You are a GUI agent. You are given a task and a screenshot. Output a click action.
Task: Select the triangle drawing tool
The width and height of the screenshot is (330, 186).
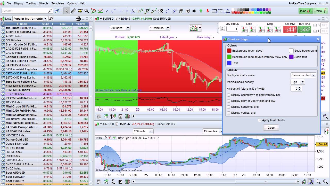(228, 11)
